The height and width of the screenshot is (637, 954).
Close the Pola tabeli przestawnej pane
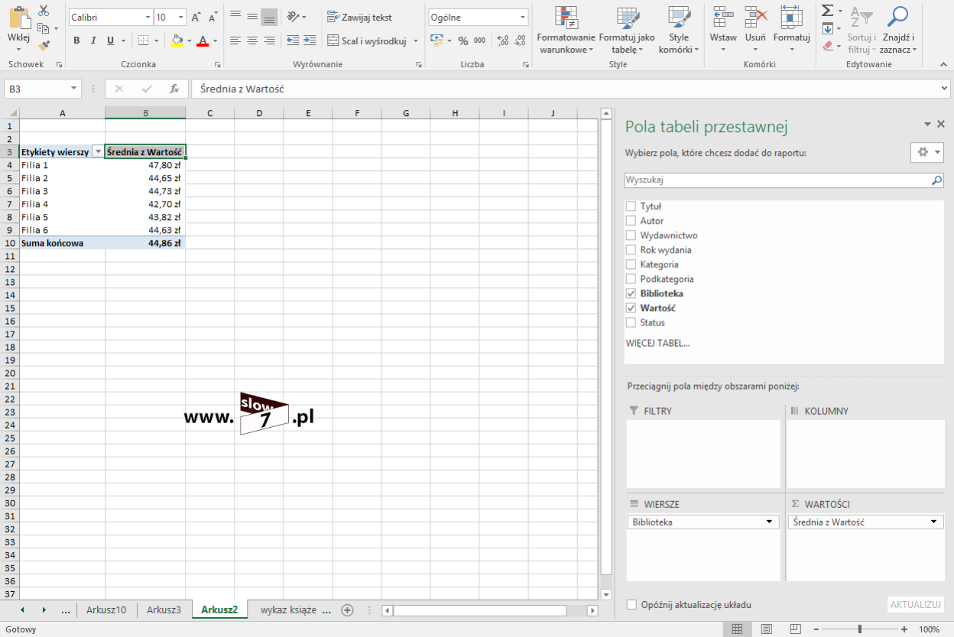click(x=941, y=124)
